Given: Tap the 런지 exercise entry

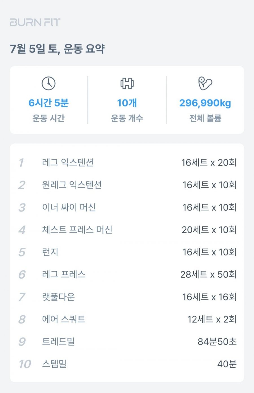Looking at the screenshot, I should coord(127,252).
